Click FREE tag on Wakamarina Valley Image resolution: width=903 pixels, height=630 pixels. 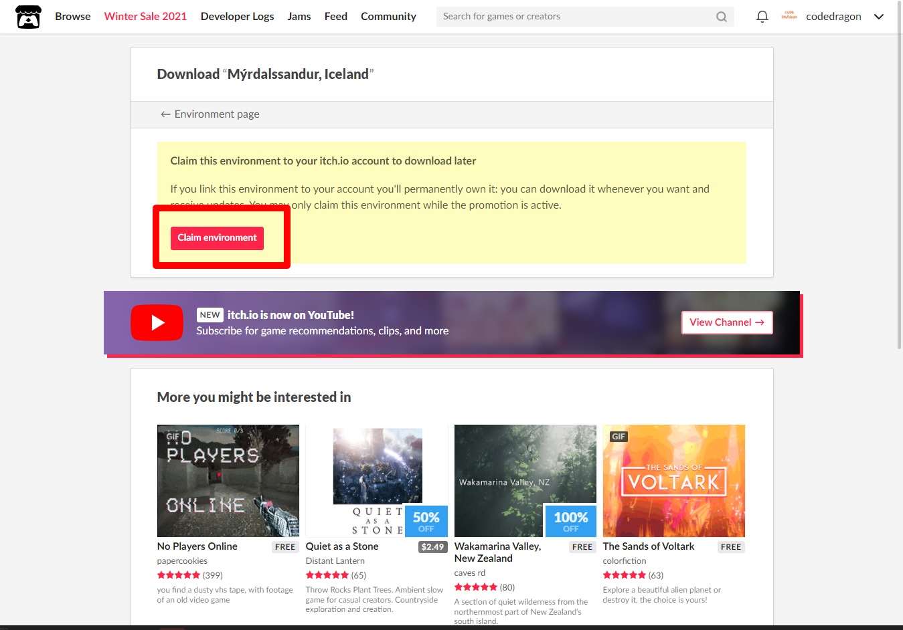click(582, 547)
